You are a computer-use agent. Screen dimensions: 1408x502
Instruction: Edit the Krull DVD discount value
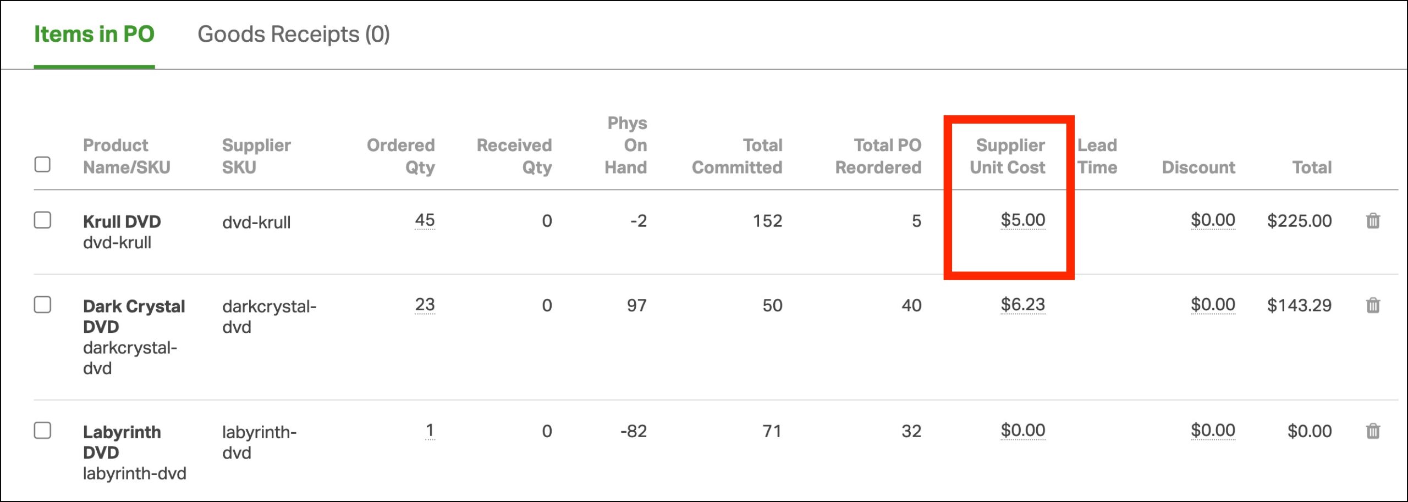(1213, 221)
